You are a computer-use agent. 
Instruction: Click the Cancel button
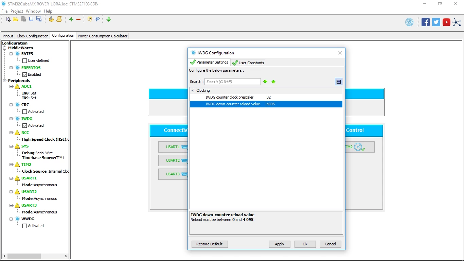point(331,244)
